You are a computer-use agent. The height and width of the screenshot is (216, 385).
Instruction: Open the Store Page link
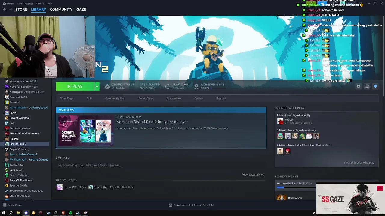(66, 98)
